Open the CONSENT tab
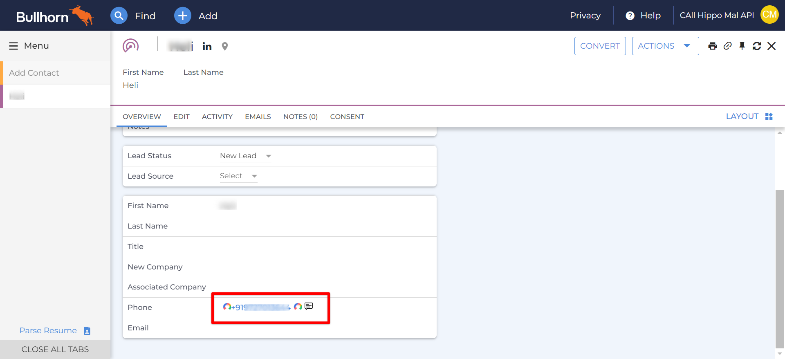The width and height of the screenshot is (785, 359). [x=347, y=117]
